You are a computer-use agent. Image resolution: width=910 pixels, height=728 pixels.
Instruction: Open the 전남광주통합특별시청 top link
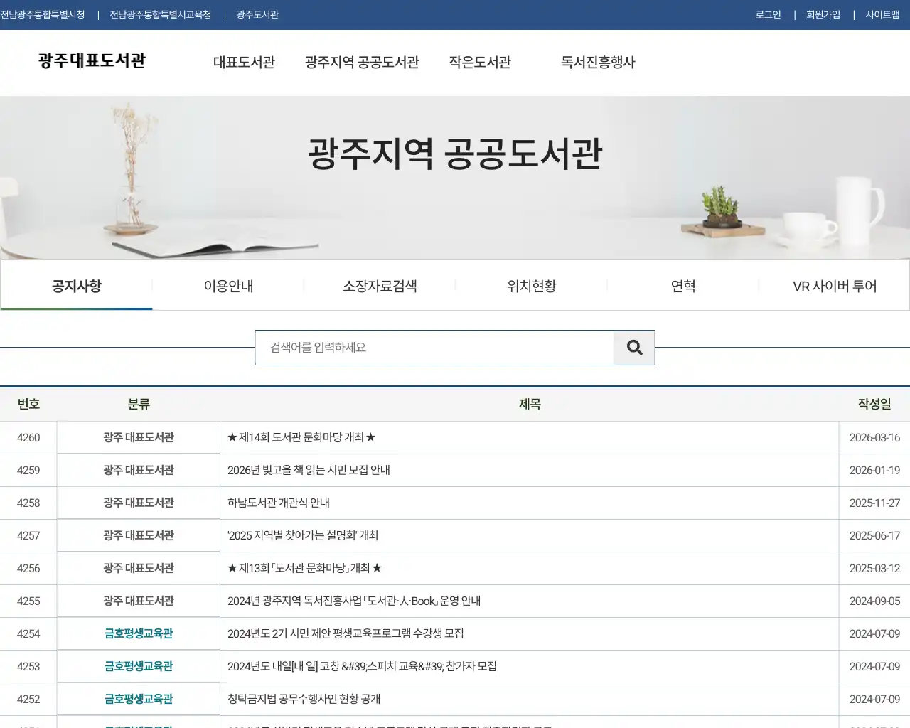[x=43, y=15]
